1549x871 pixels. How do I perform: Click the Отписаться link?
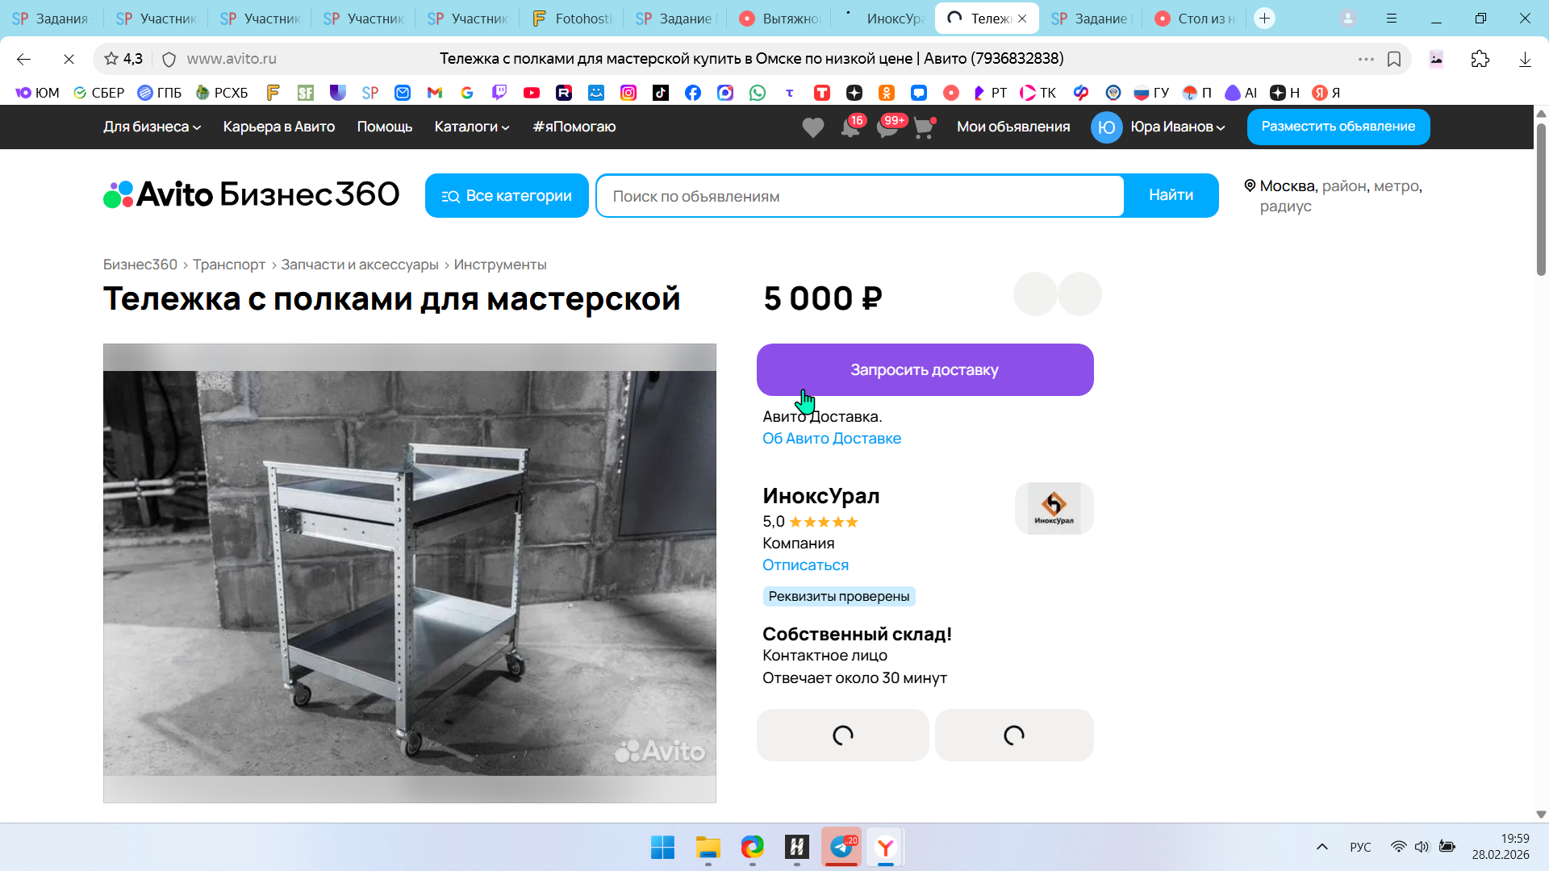pyautogui.click(x=805, y=565)
